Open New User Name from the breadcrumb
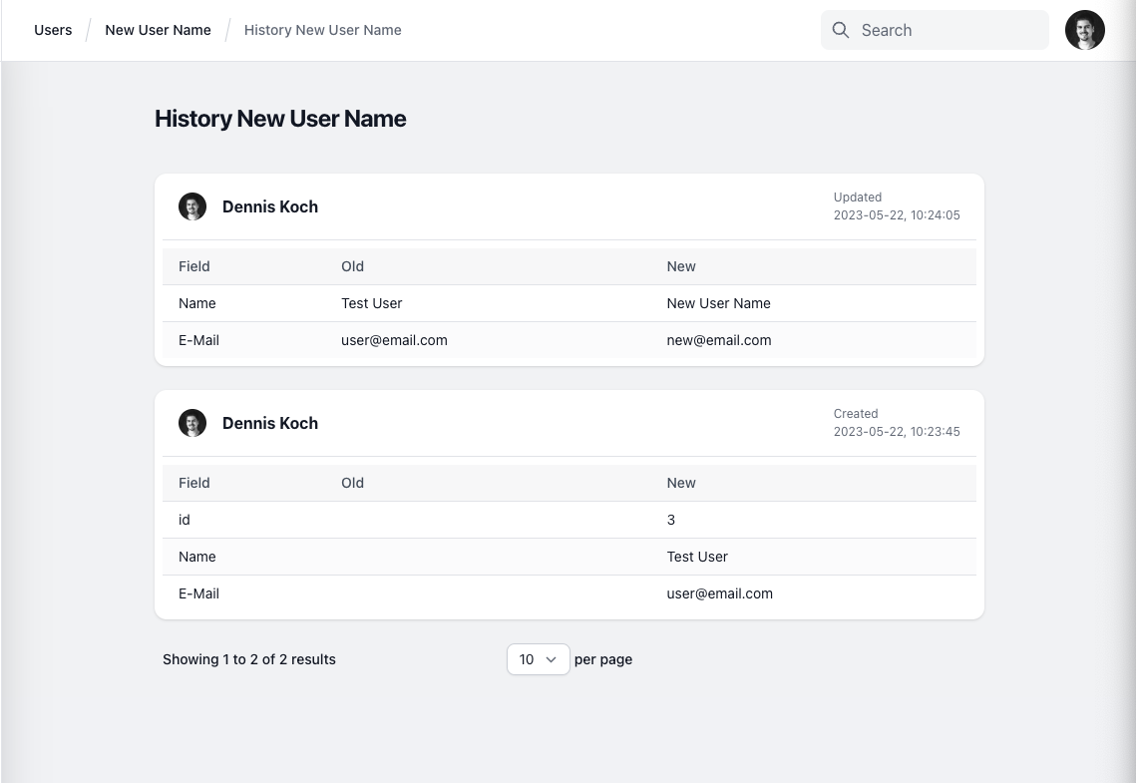Image resolution: width=1136 pixels, height=783 pixels. (x=158, y=30)
